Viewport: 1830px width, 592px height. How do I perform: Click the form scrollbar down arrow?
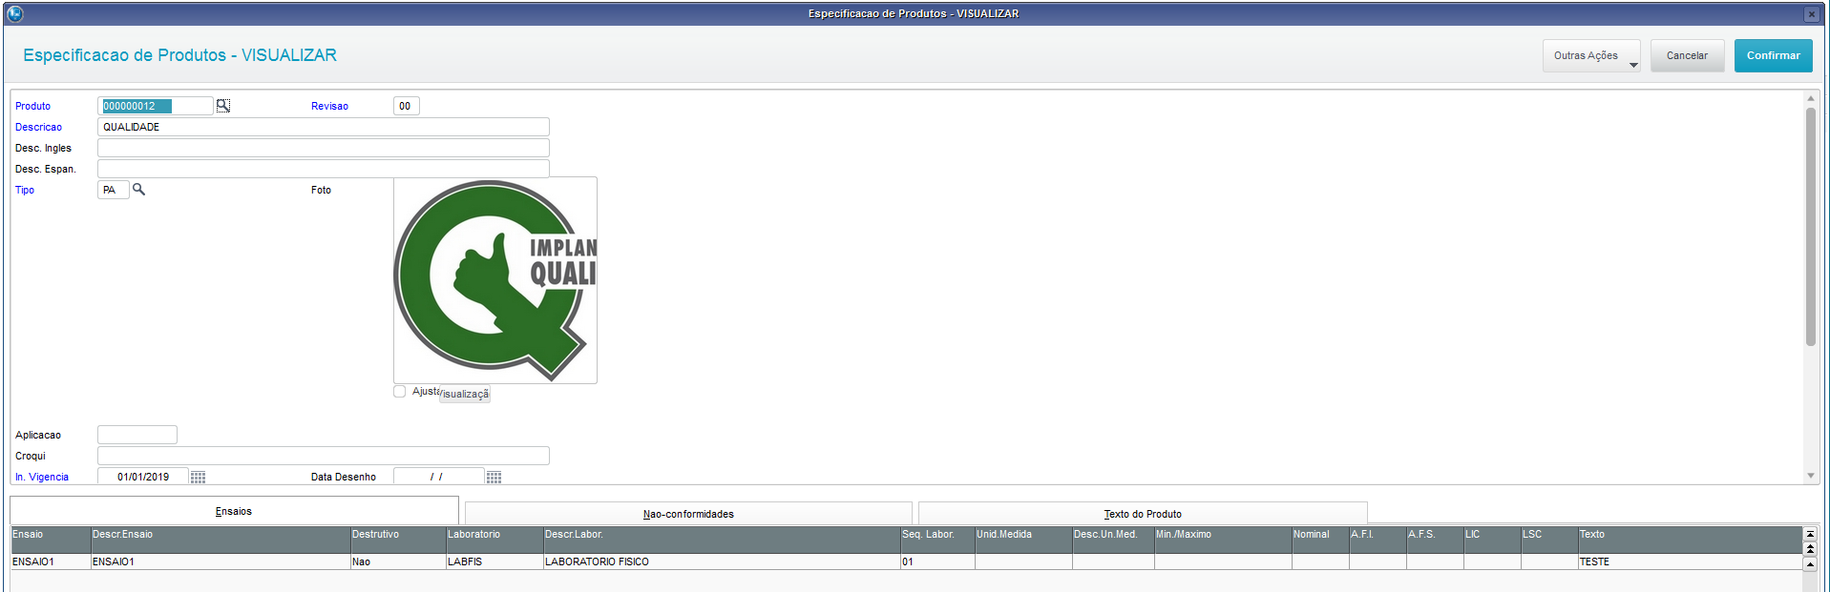1810,476
